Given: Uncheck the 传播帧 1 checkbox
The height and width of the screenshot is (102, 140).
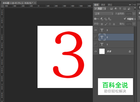Looking at the screenshot, I should 125,19.
